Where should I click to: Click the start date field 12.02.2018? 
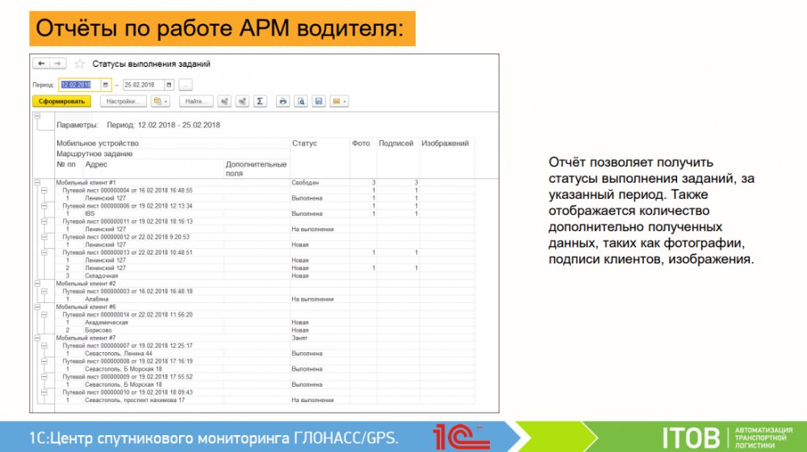78,85
